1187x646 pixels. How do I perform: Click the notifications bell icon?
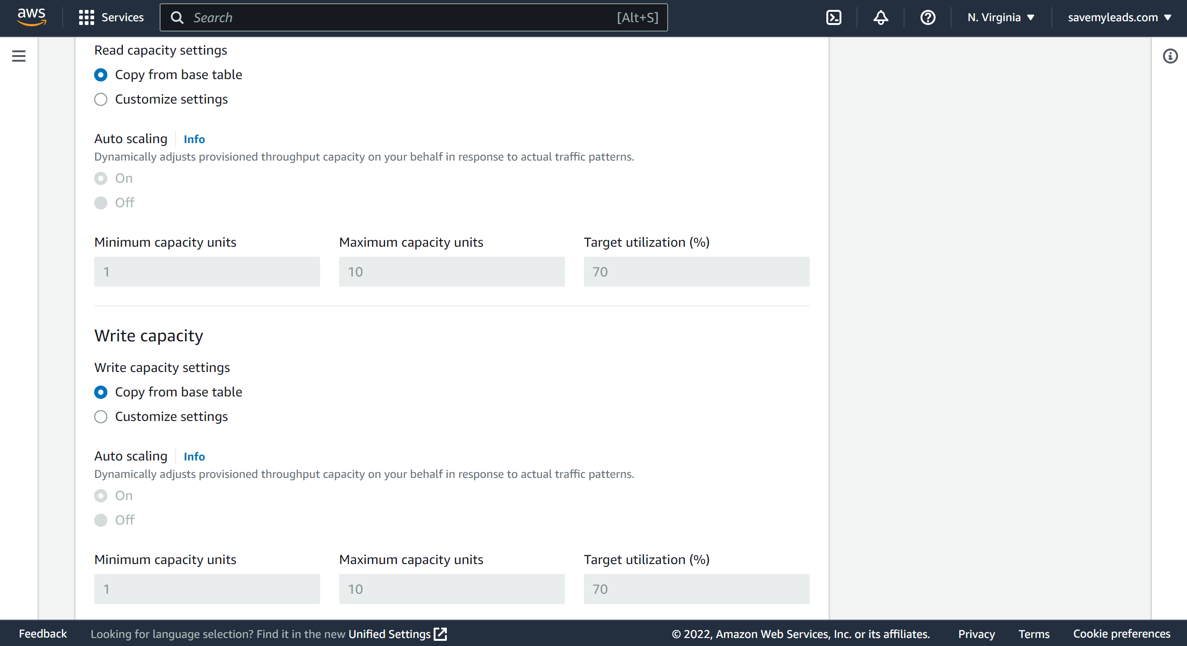point(880,17)
